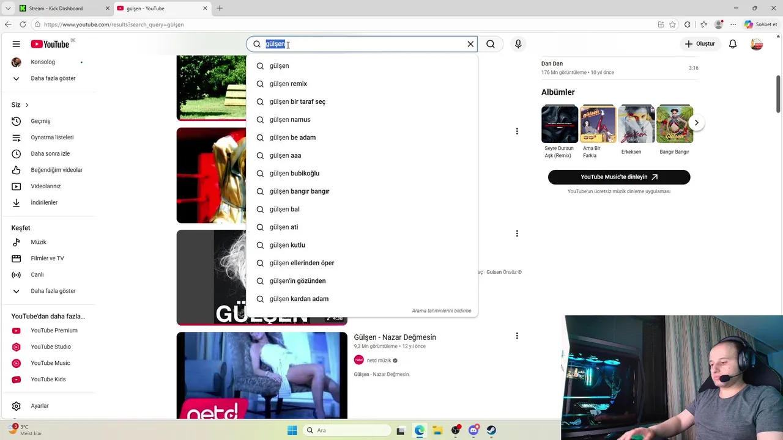Go to YouTube home via logo
Screen dimensions: 783x440
(50, 44)
